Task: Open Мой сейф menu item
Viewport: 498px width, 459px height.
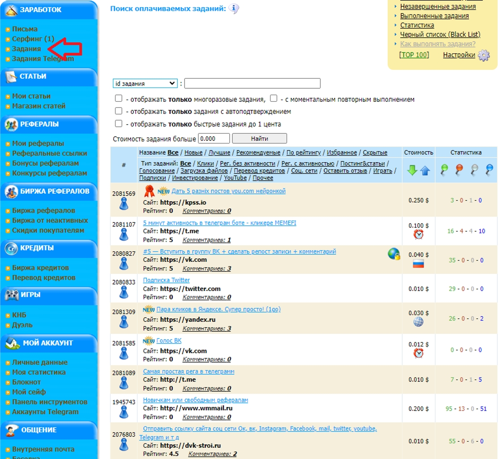Action: pos(29,392)
